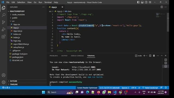Open package.json in the explorer
This screenshot has height=98, width=174.
pyautogui.click(x=18, y=57)
